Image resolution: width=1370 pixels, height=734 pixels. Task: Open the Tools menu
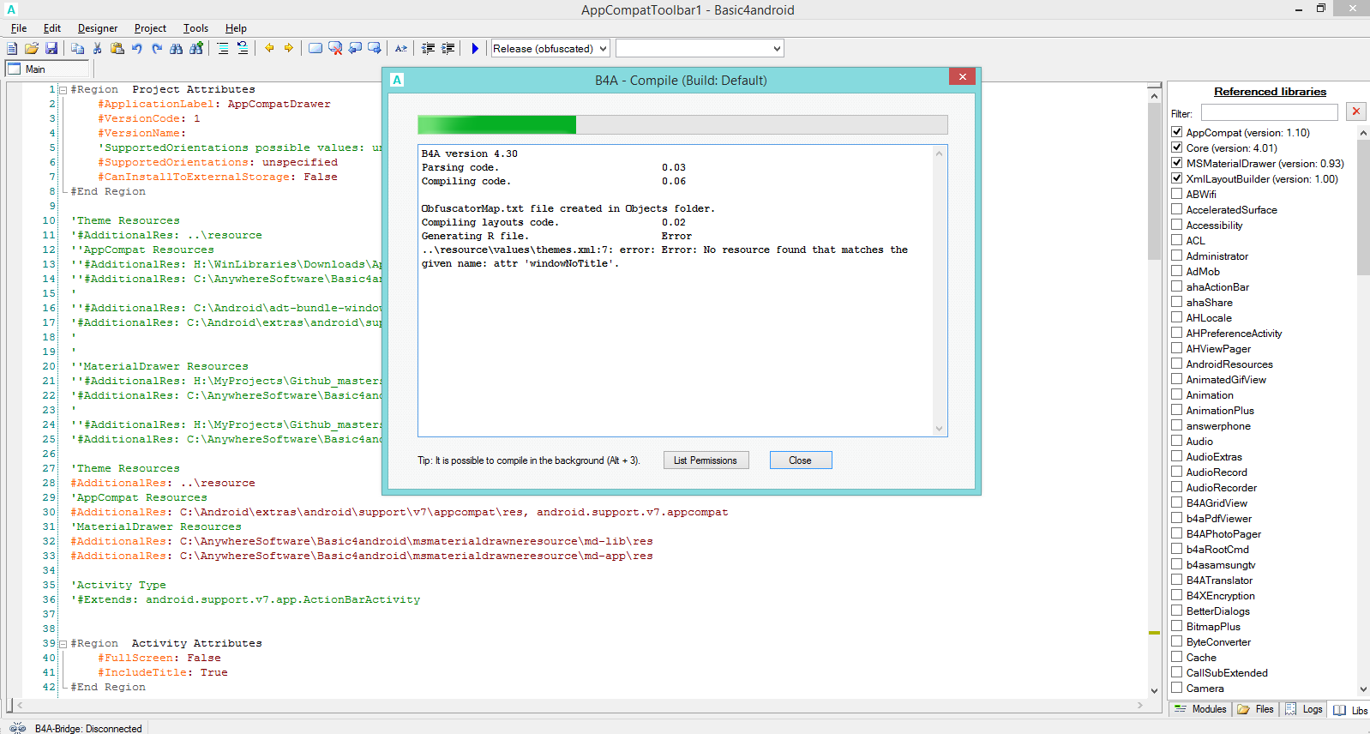195,28
